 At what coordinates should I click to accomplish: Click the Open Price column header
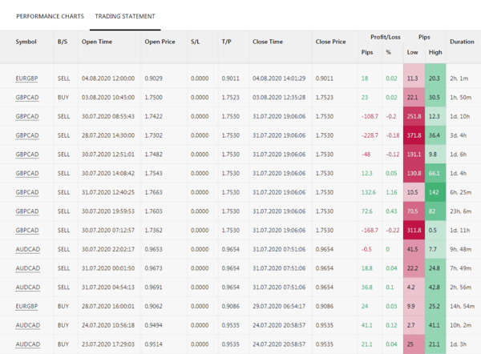click(160, 42)
